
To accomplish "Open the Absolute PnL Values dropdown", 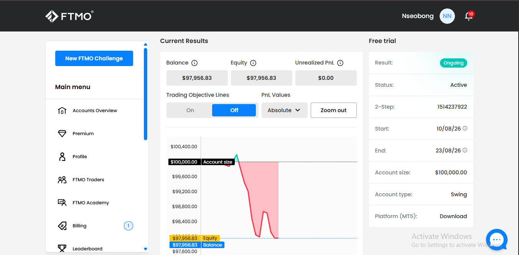I will 285,110.
